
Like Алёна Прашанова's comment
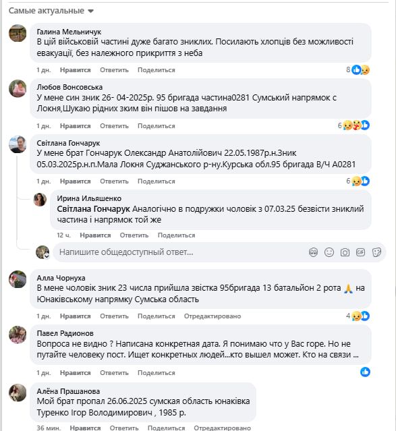85,428
